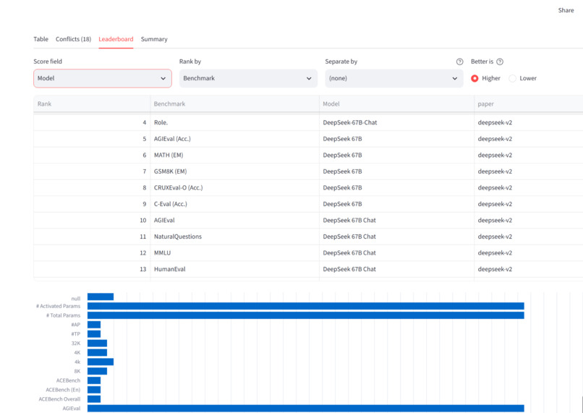This screenshot has height=413, width=583.
Task: Click the rank 13 cell
Action: click(x=92, y=269)
